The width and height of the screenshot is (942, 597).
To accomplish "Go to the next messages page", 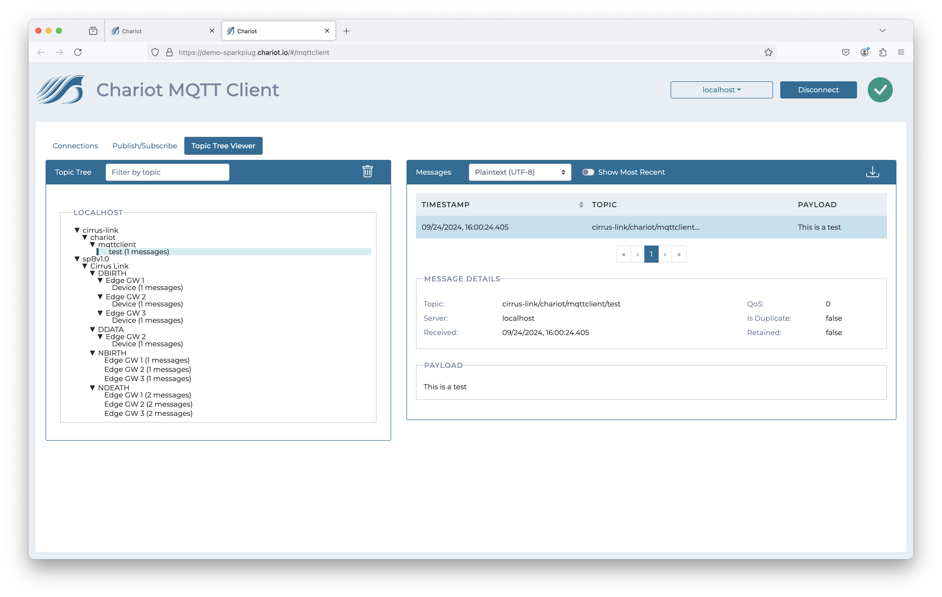I will pos(665,254).
